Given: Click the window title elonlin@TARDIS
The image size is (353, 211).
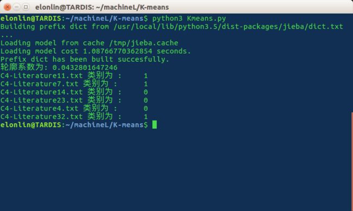Looking at the screenshot, I should [x=102, y=7].
